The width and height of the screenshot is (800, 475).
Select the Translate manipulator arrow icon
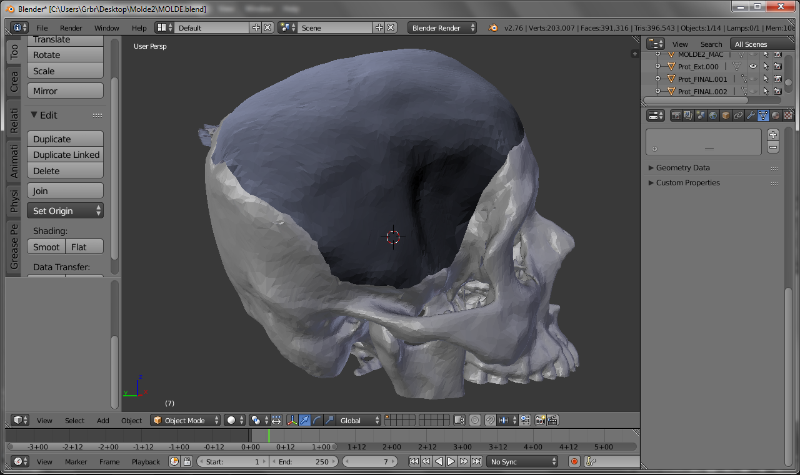[x=304, y=420]
